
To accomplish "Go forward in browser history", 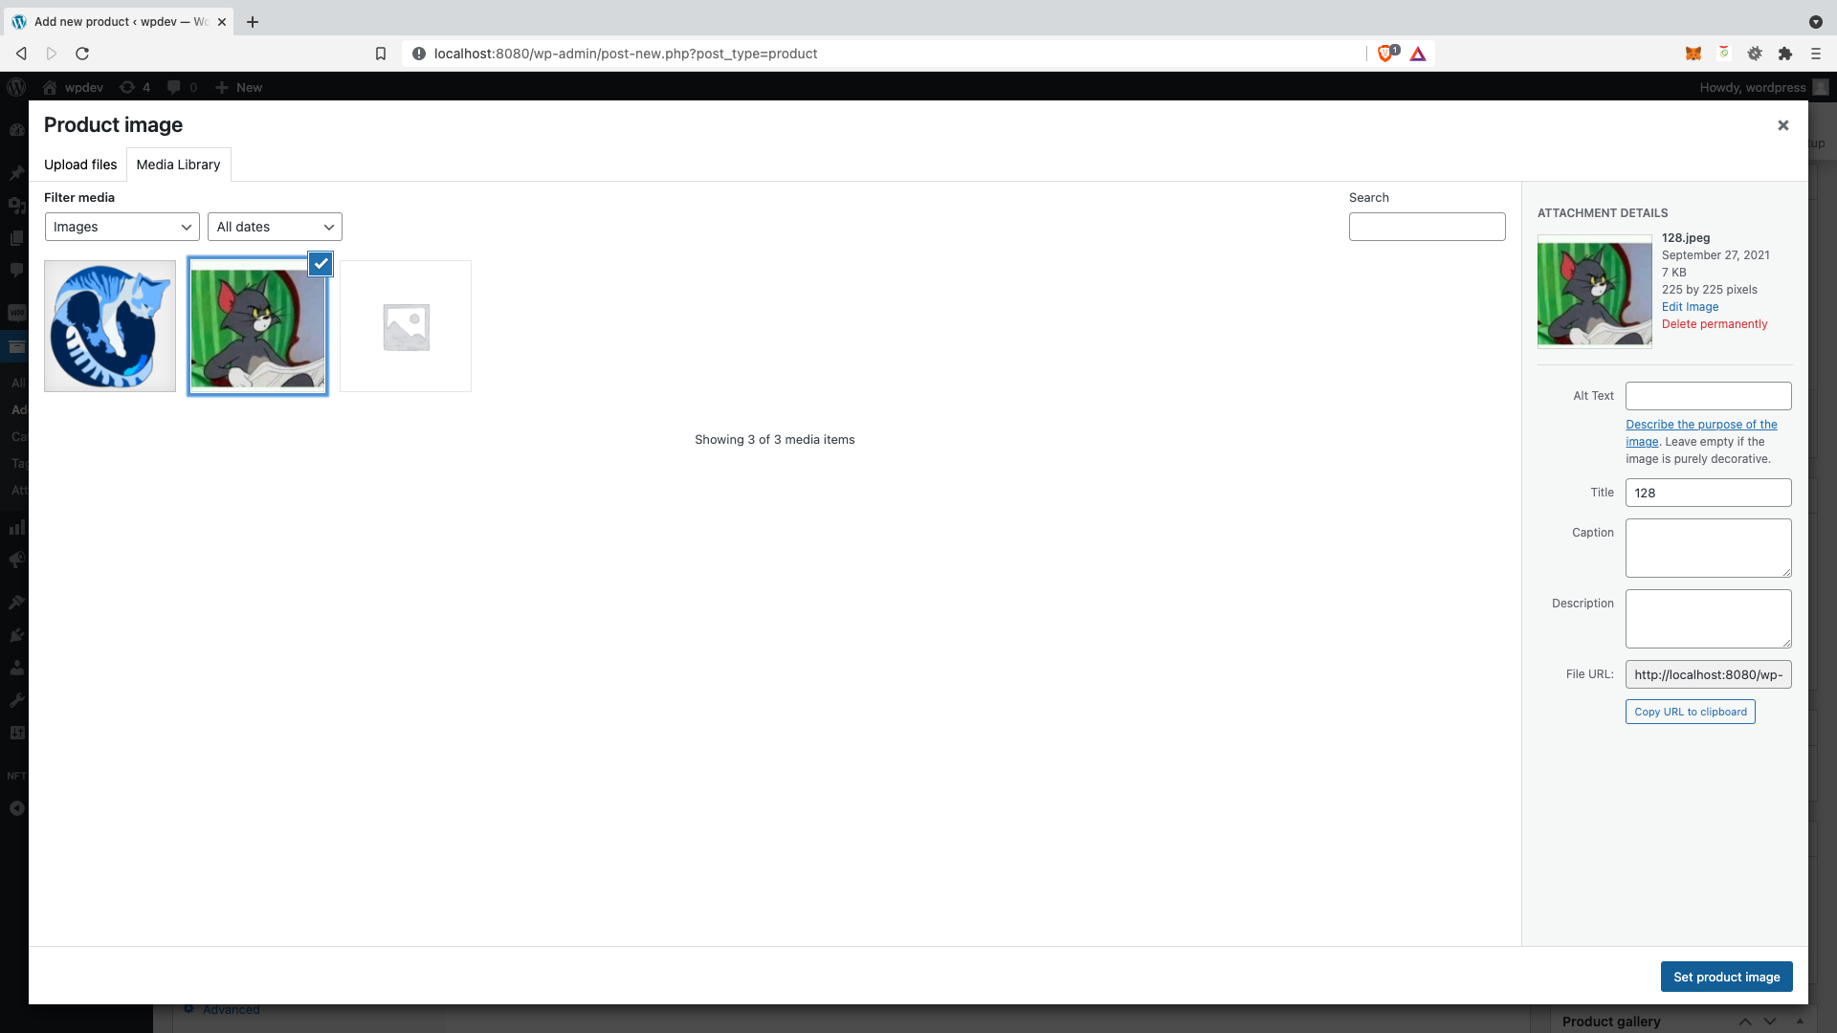I will coord(52,54).
